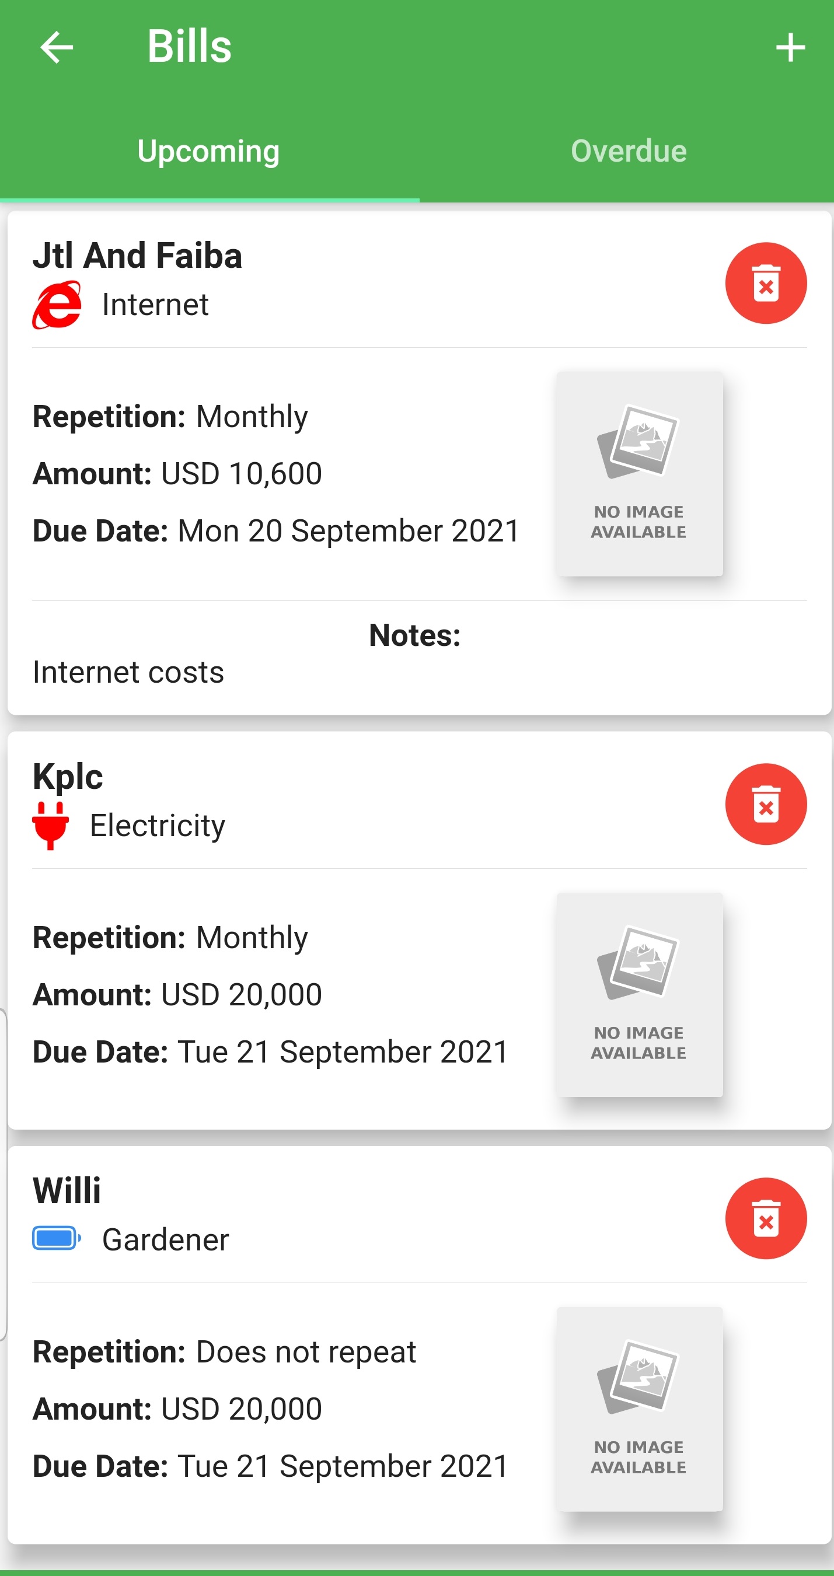Open Jtl And Faiba image placeholder

tap(639, 474)
